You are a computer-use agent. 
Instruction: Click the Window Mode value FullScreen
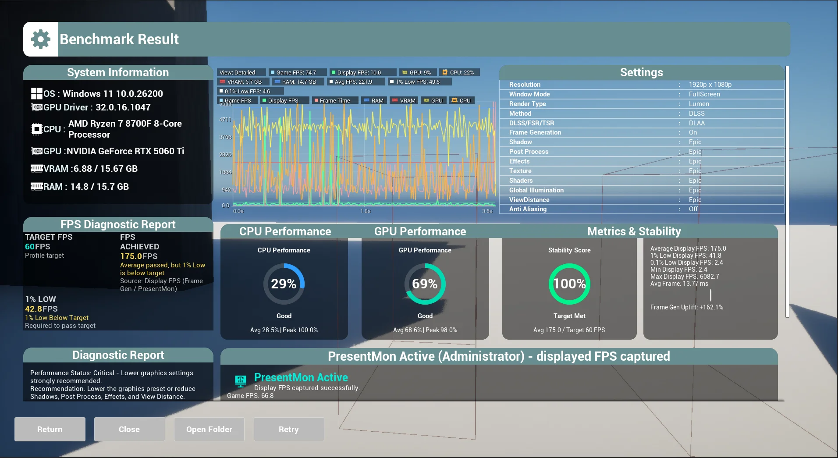coord(704,94)
